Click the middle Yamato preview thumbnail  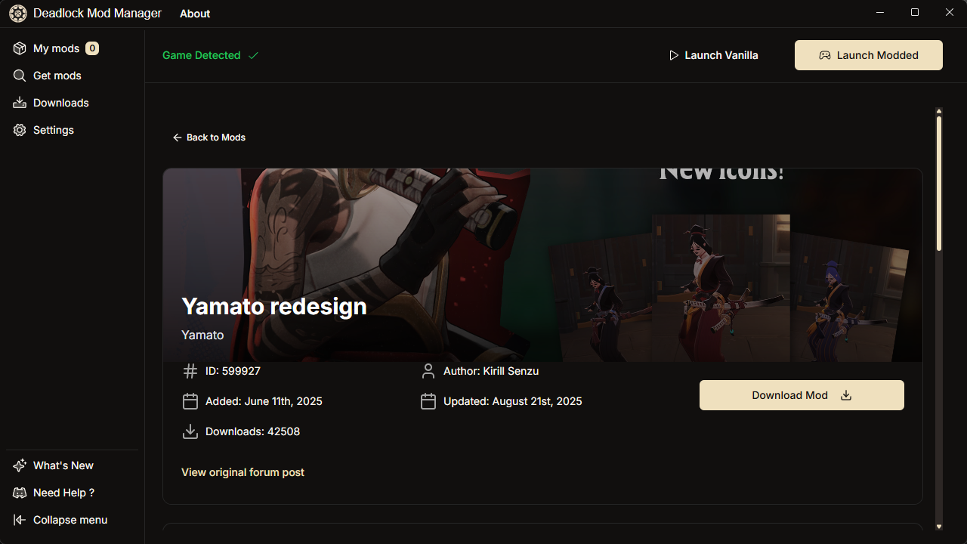coord(721,287)
